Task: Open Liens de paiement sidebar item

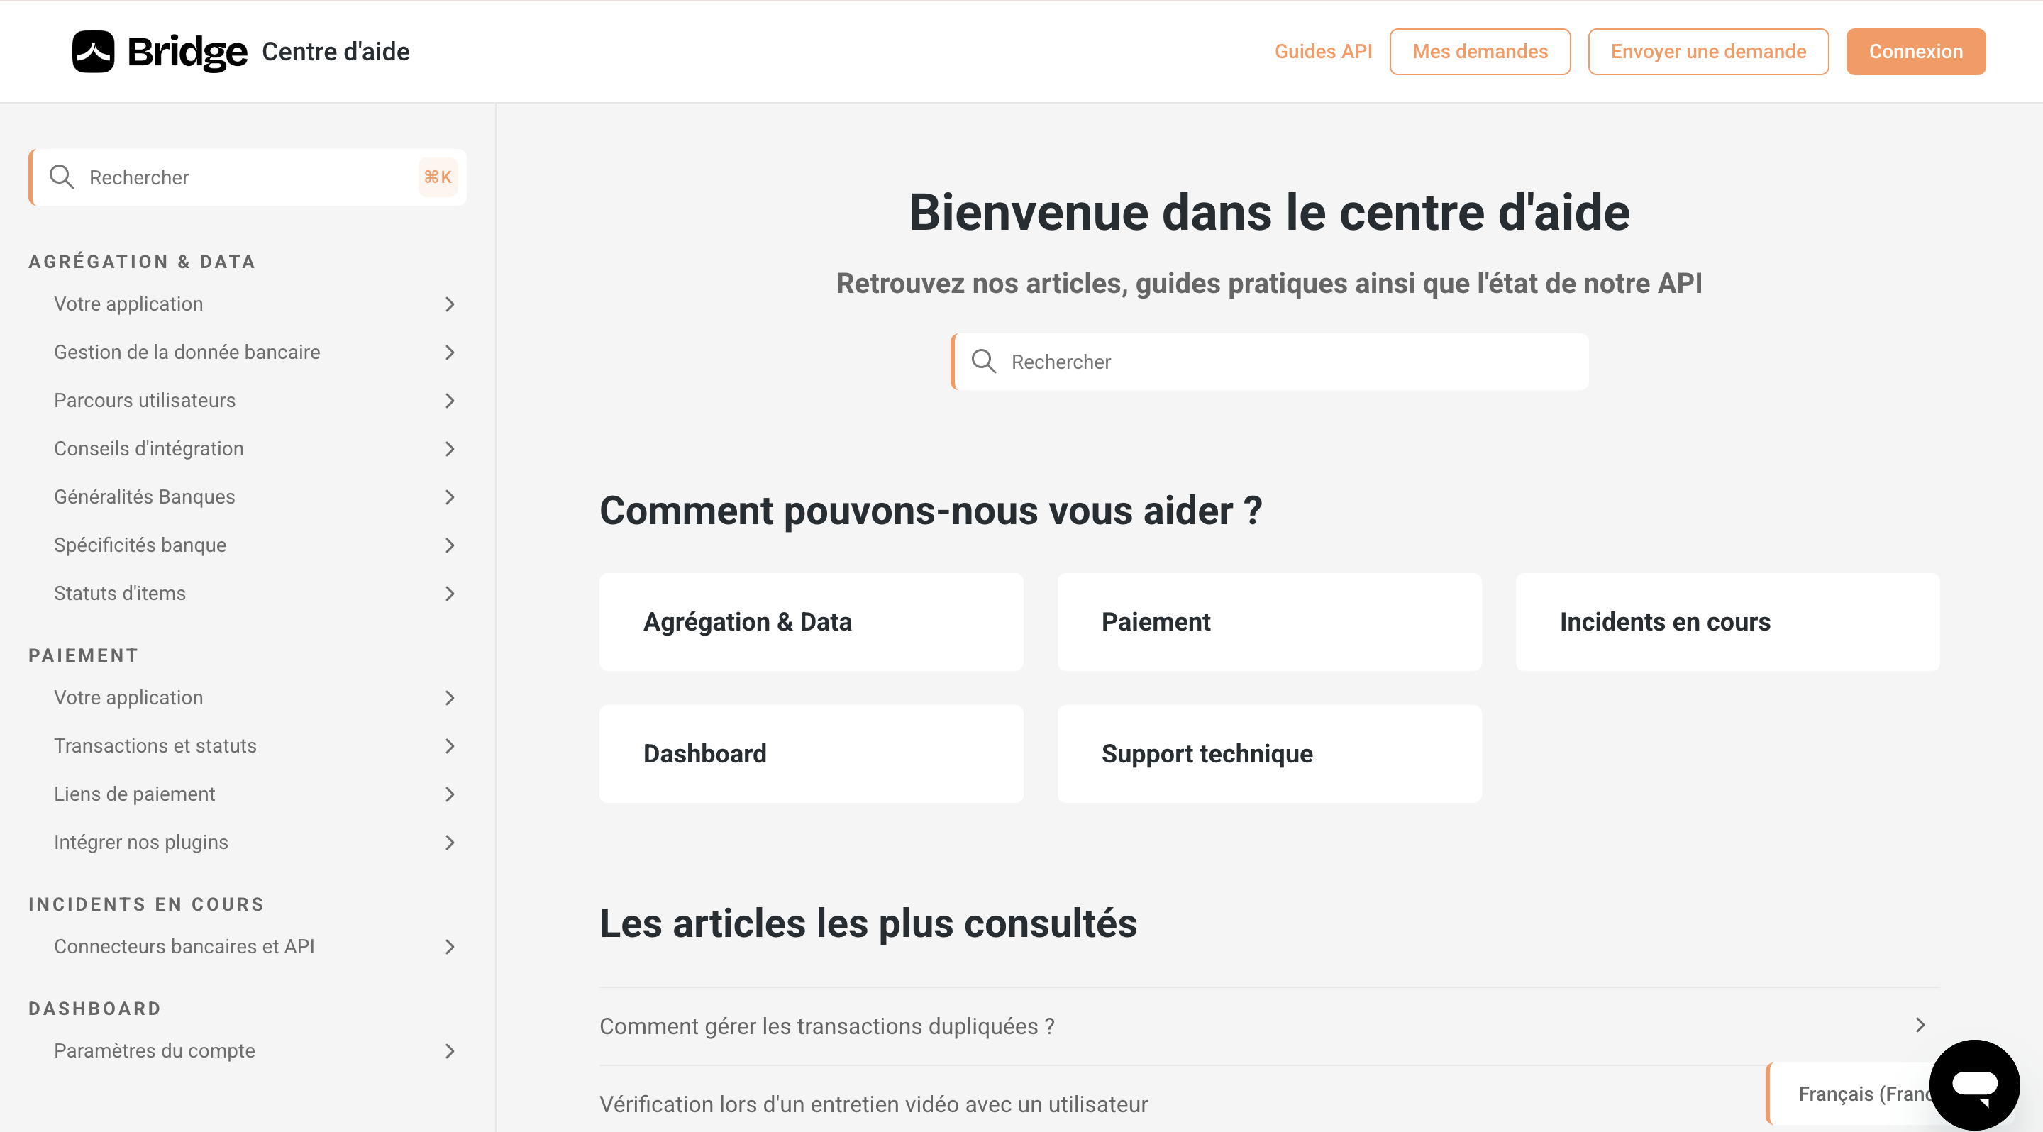Action: pos(134,794)
